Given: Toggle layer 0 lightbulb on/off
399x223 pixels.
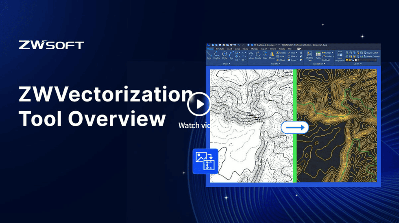Looking at the screenshot, I should pos(347,60).
